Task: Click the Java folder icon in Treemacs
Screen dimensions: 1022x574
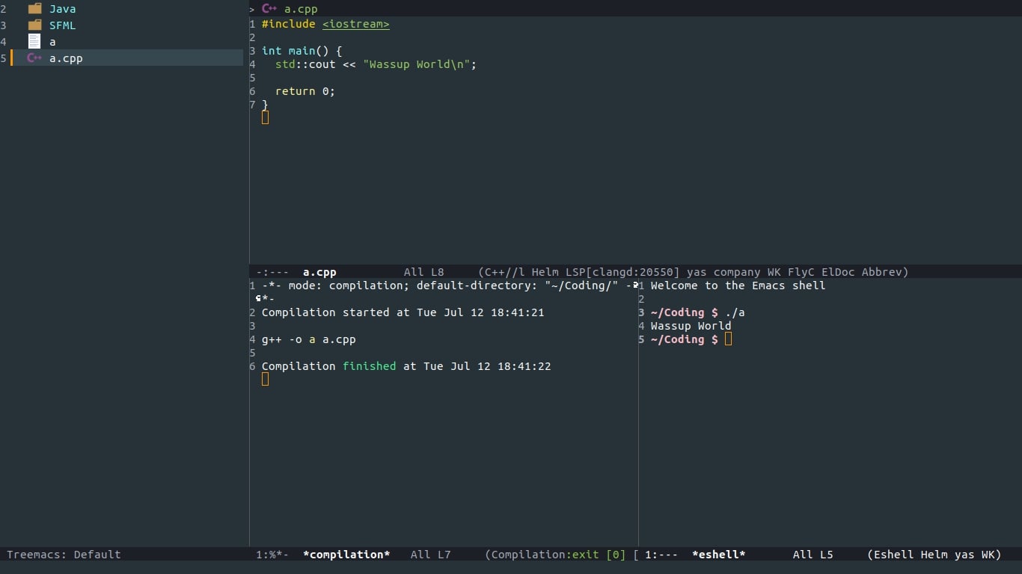Action: [x=34, y=9]
